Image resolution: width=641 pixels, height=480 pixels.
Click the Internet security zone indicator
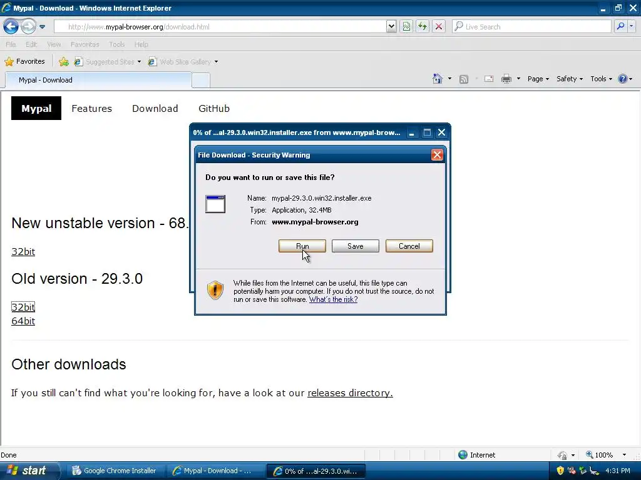(476, 455)
